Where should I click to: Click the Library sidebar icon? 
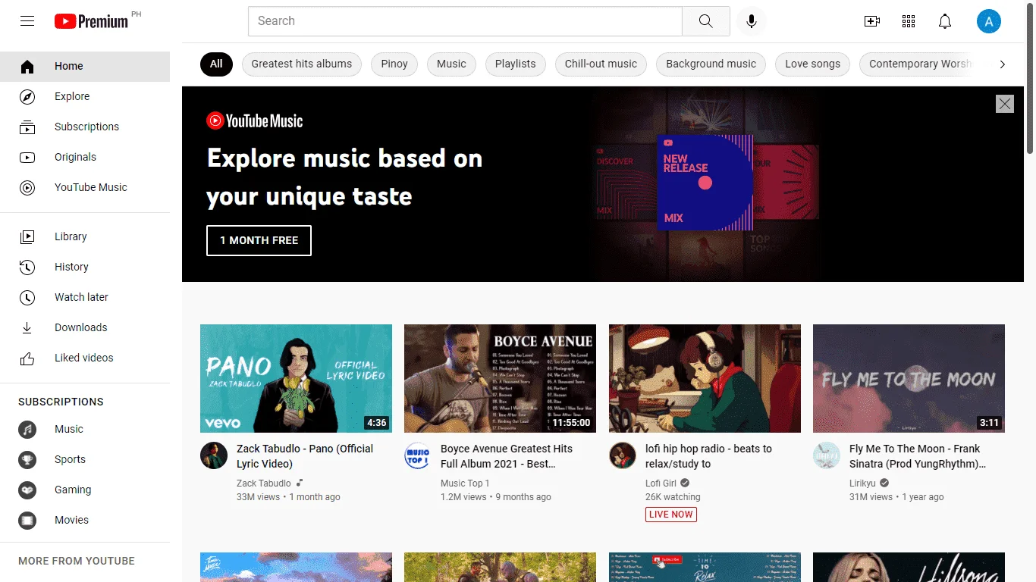click(27, 236)
